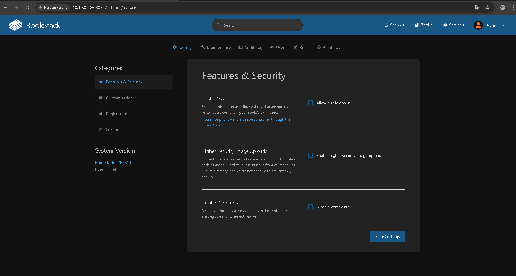Click the BookStack logo icon
Screen dimensions: 516x276
point(15,25)
